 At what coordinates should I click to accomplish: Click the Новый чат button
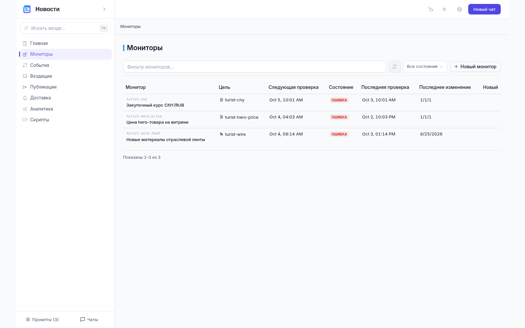tap(484, 9)
